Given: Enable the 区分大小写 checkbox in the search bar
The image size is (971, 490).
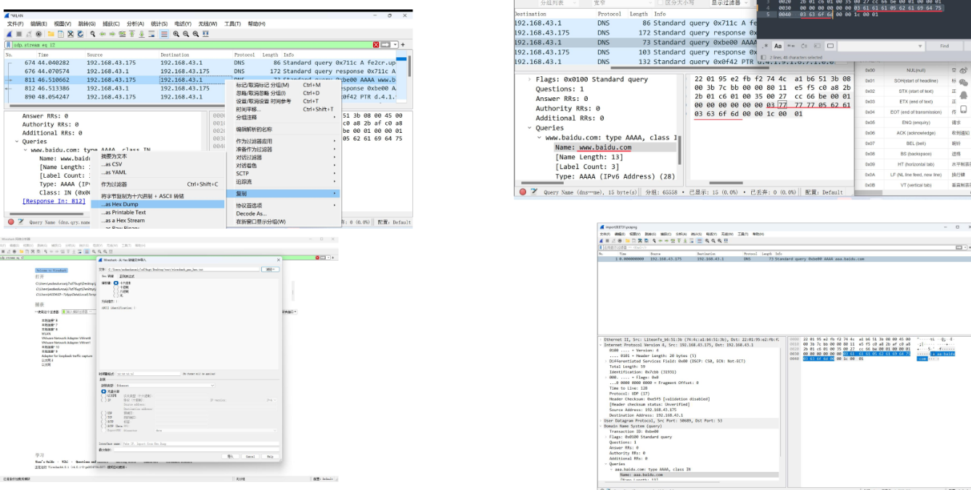Looking at the screenshot, I should [660, 3].
